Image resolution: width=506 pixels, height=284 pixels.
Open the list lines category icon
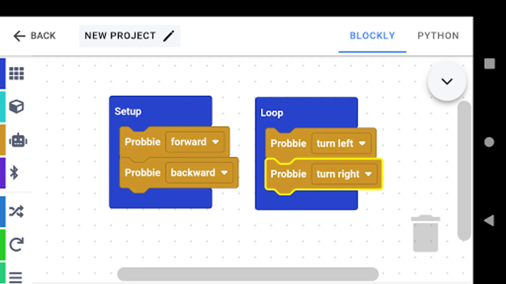[15, 277]
